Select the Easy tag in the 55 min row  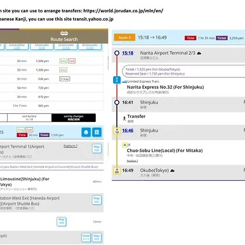(x=63, y=70)
